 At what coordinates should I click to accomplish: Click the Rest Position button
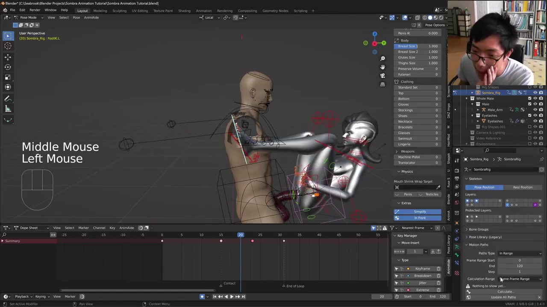(x=522, y=187)
